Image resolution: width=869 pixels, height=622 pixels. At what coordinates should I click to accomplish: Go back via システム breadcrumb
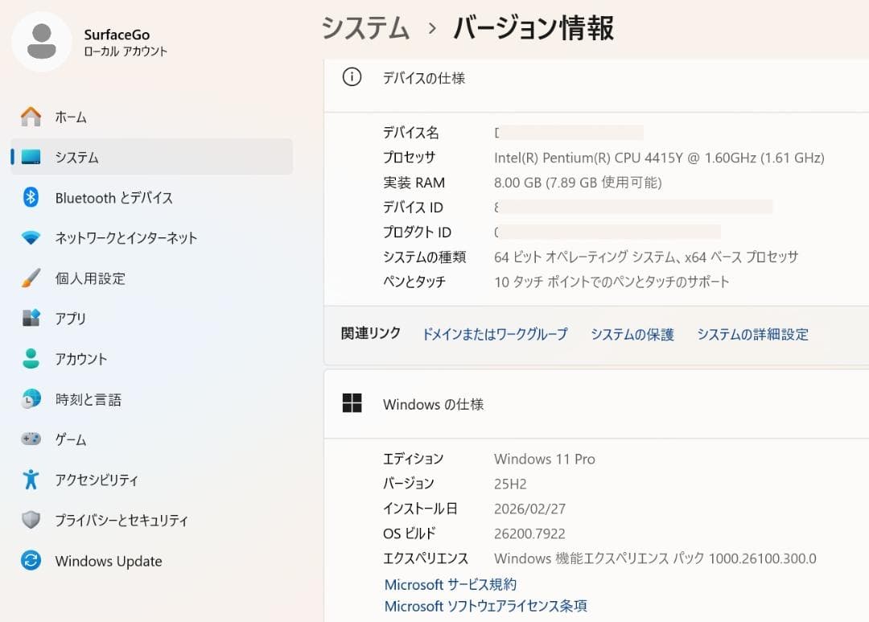(x=365, y=27)
